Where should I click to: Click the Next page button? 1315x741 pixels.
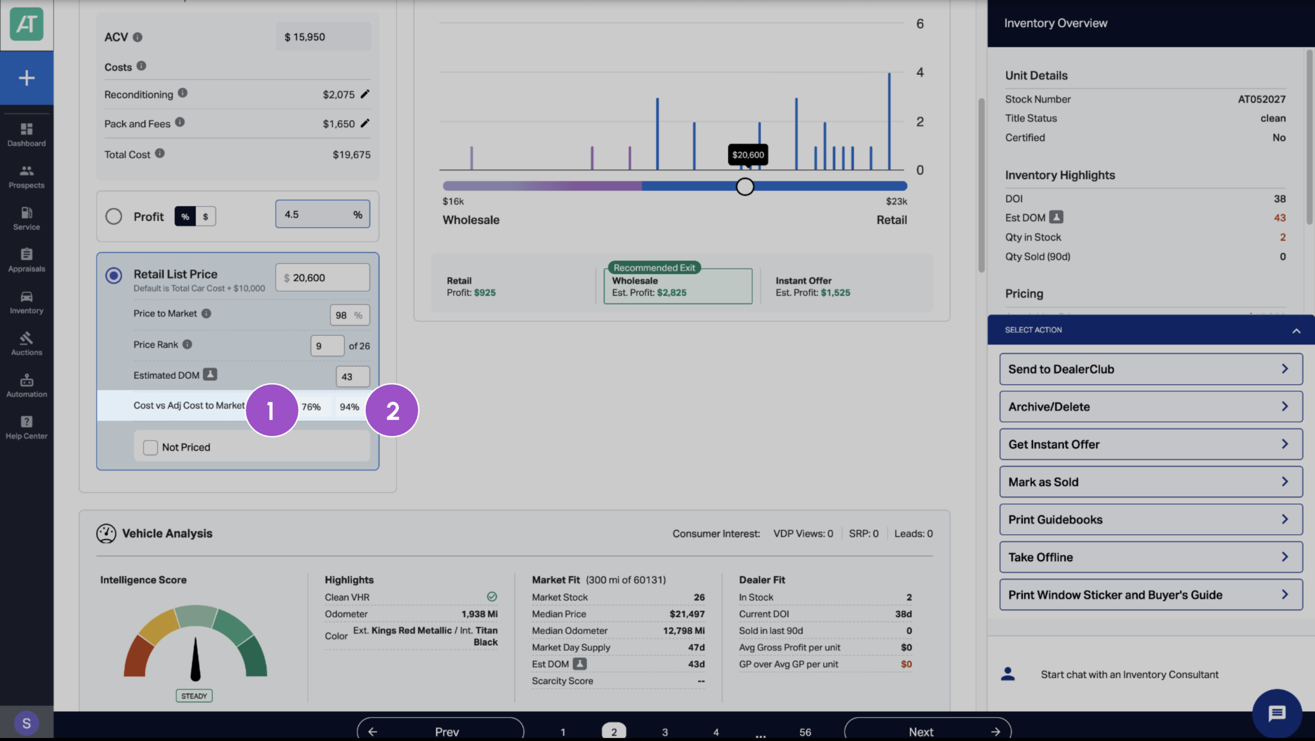click(x=928, y=731)
